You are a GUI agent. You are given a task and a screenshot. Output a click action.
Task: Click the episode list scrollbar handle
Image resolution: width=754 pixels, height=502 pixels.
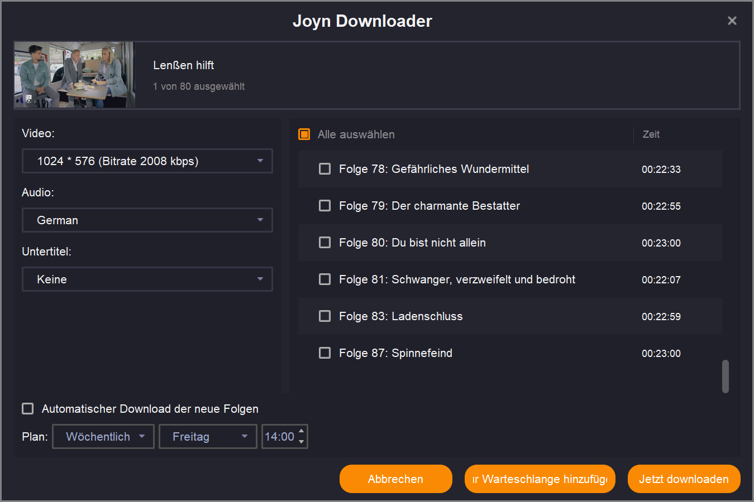726,376
